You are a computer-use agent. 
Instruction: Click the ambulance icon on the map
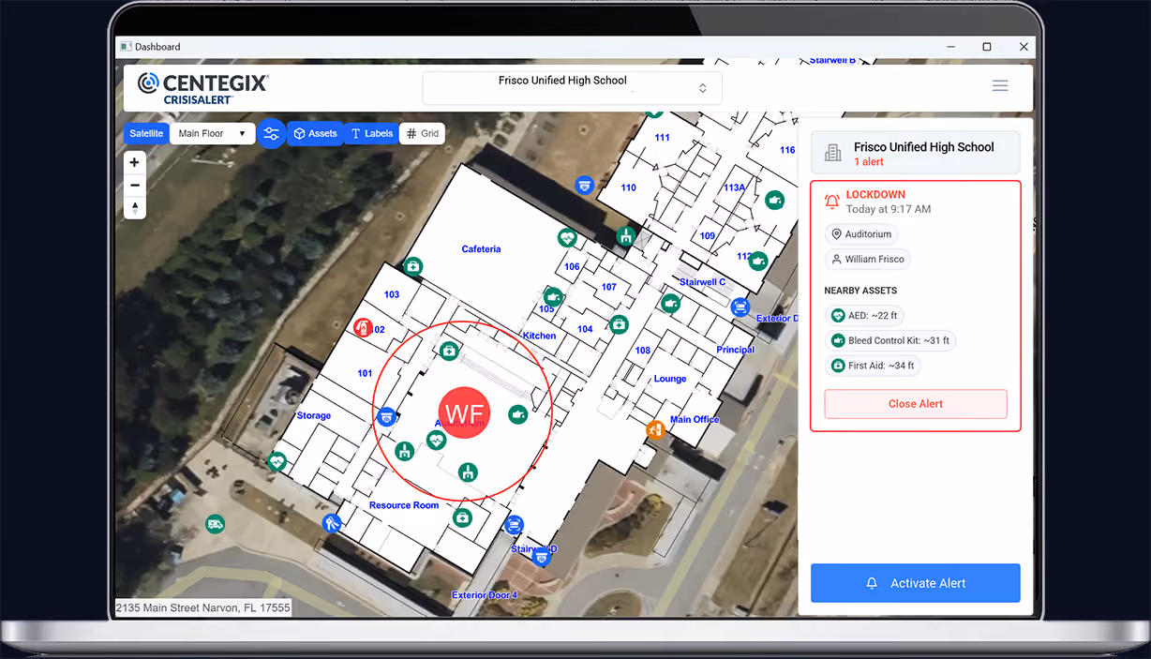click(216, 523)
